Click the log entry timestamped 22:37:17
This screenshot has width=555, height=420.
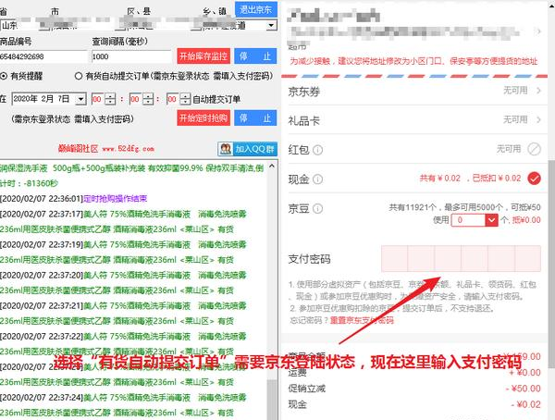pos(123,222)
